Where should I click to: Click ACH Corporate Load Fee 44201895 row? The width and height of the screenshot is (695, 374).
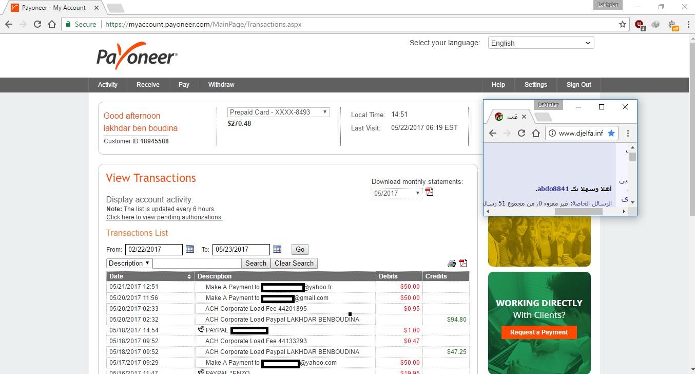pyautogui.click(x=288, y=309)
